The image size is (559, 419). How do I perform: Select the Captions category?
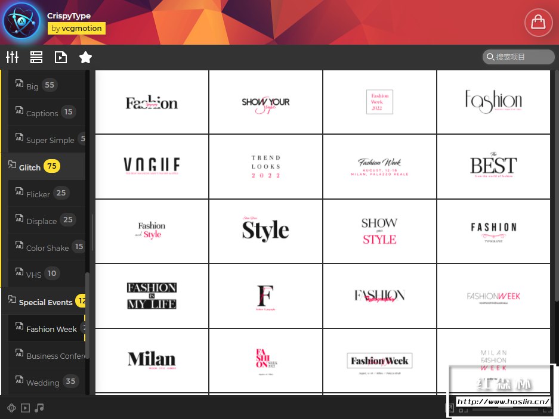coord(47,112)
